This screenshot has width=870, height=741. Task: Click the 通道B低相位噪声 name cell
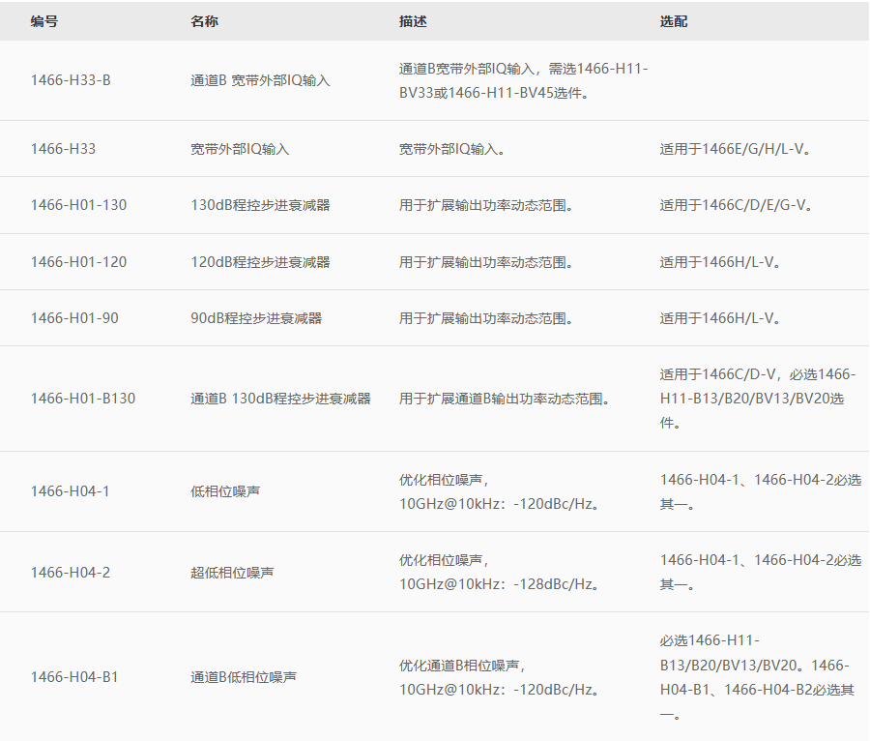click(x=244, y=677)
